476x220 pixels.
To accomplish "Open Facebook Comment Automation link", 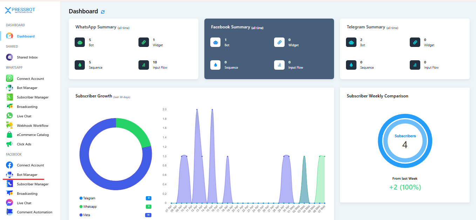I will [34, 212].
